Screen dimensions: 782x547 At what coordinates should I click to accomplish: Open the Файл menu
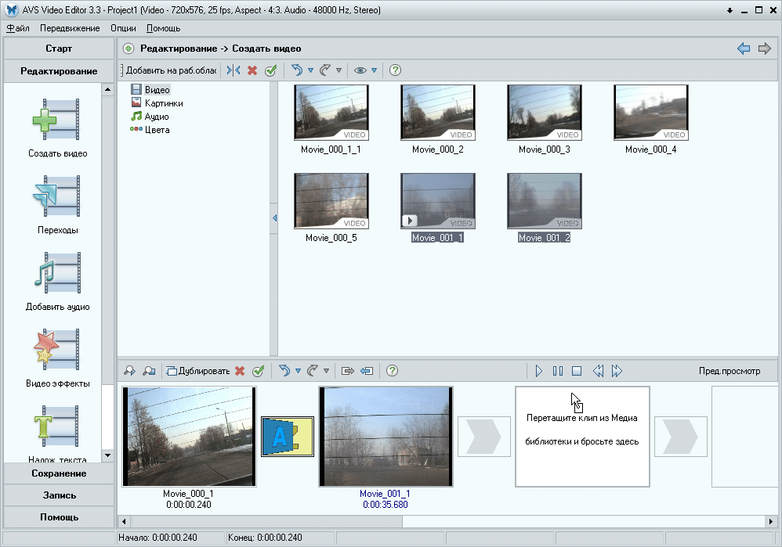coord(18,28)
